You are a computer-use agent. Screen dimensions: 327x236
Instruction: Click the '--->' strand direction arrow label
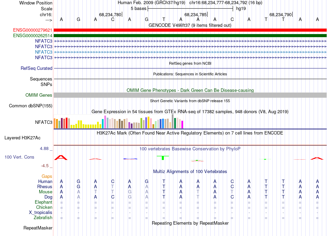[x=49, y=20]
